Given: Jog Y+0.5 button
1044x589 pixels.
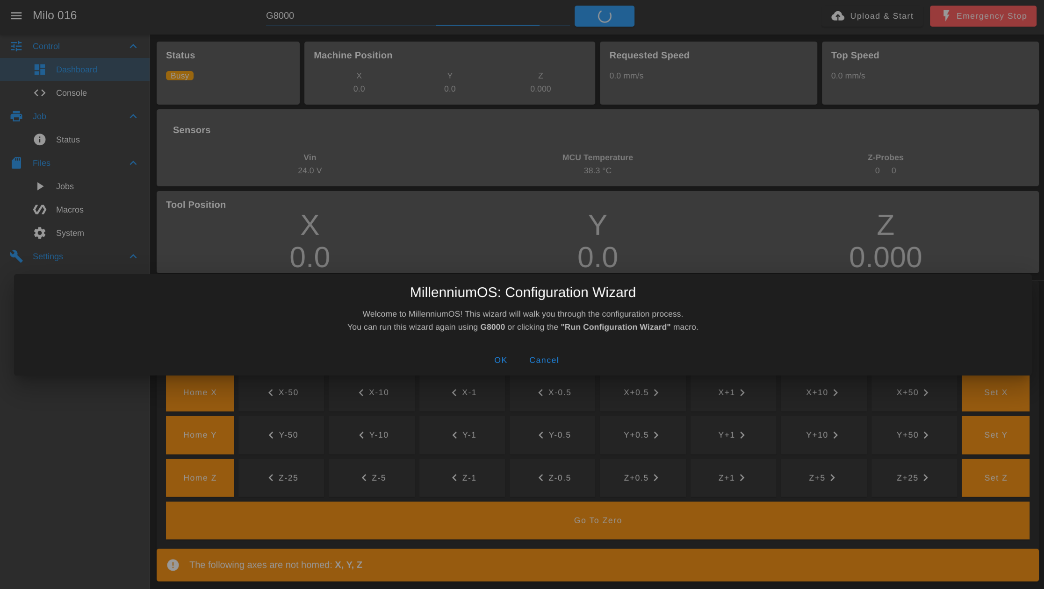Looking at the screenshot, I should tap(643, 435).
